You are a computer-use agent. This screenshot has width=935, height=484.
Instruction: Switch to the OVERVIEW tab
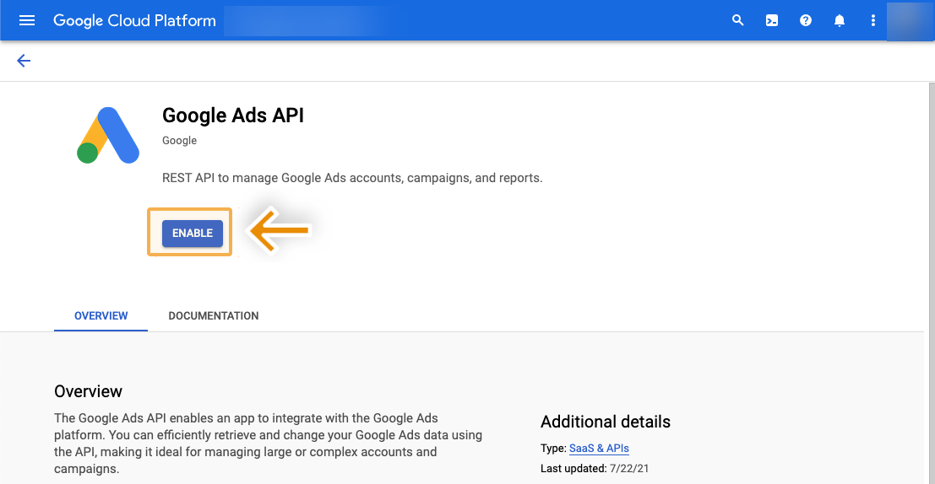[101, 316]
